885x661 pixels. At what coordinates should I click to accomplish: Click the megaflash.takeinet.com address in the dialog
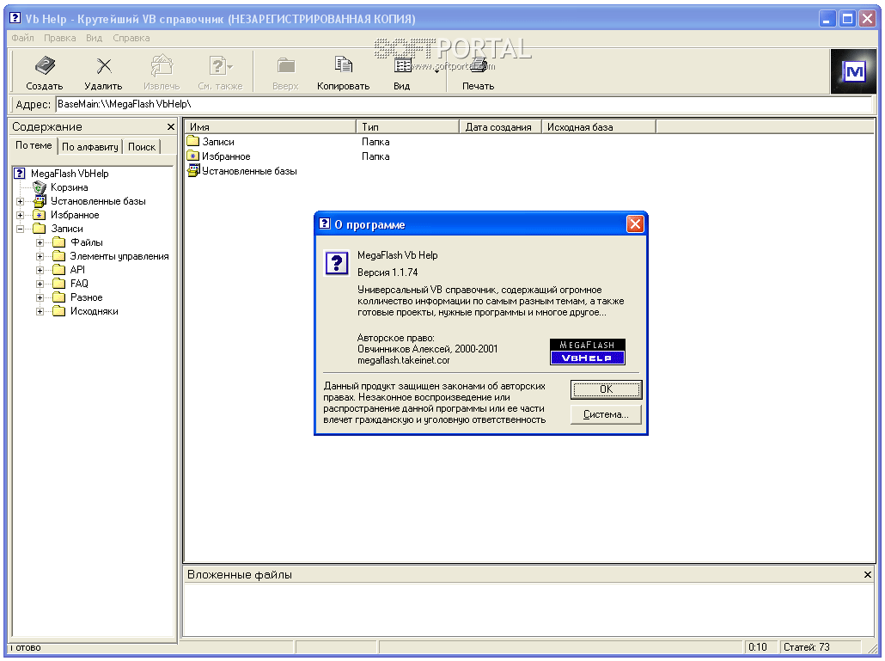click(404, 360)
